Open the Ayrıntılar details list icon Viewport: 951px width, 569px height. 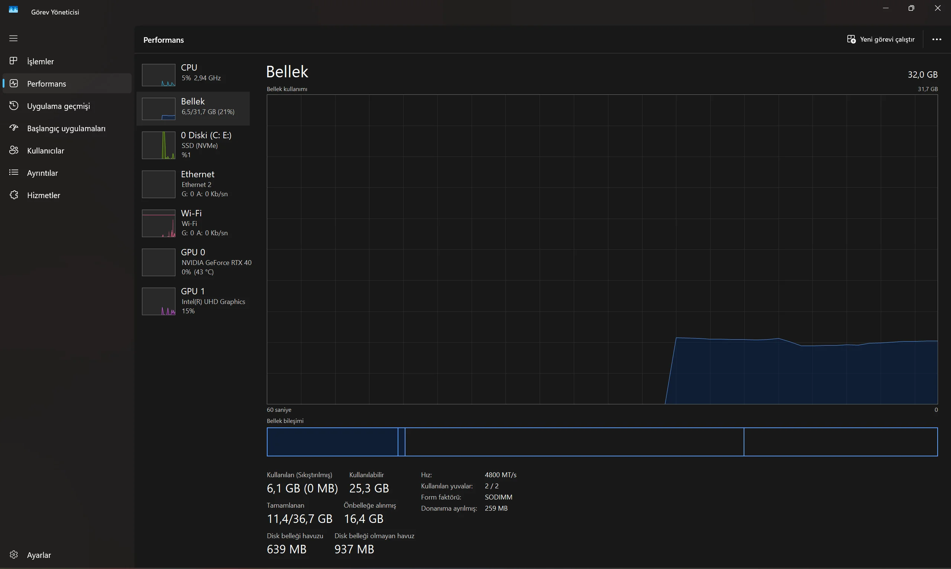pyautogui.click(x=13, y=172)
